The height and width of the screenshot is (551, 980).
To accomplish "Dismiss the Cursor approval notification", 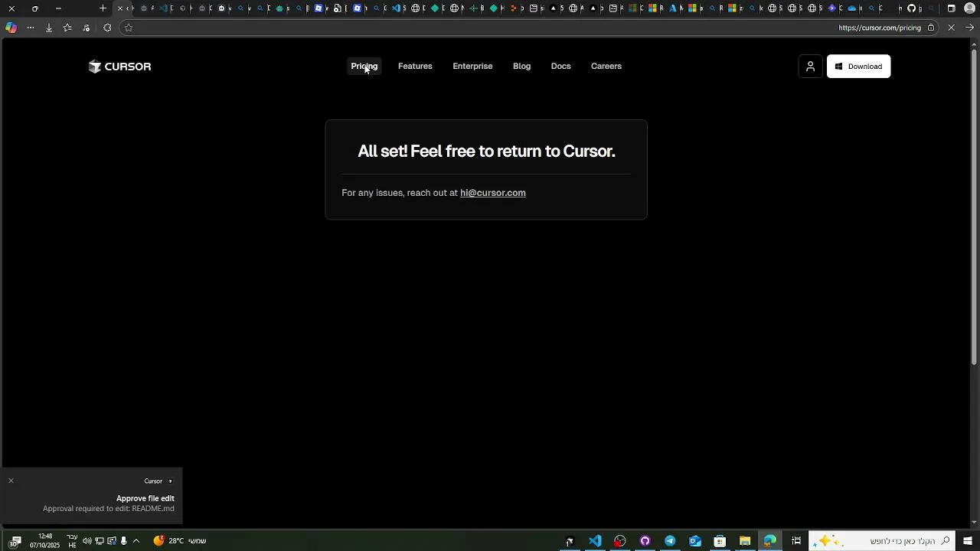I will point(11,481).
